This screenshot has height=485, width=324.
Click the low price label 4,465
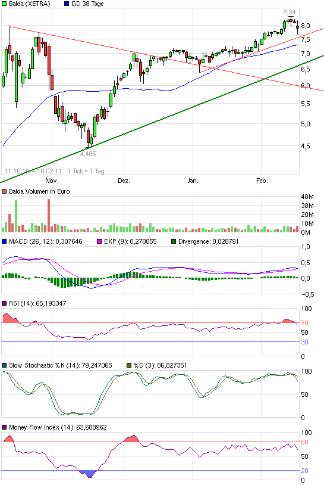(88, 154)
